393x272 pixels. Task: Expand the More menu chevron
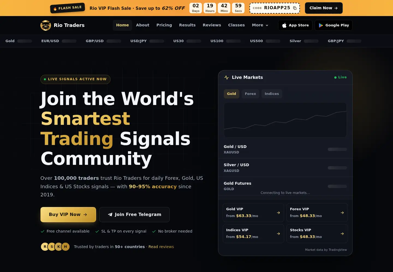pyautogui.click(x=267, y=25)
